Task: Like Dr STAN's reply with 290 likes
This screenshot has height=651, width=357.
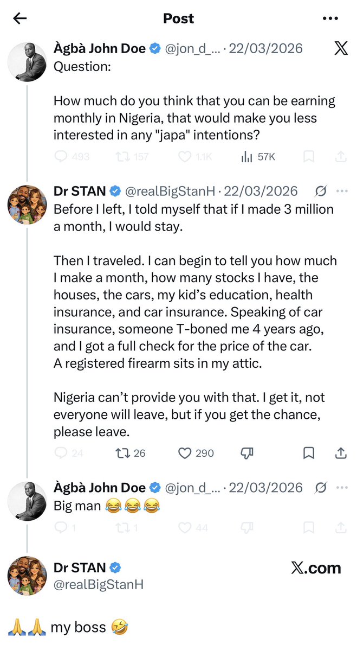Action: coord(185,452)
